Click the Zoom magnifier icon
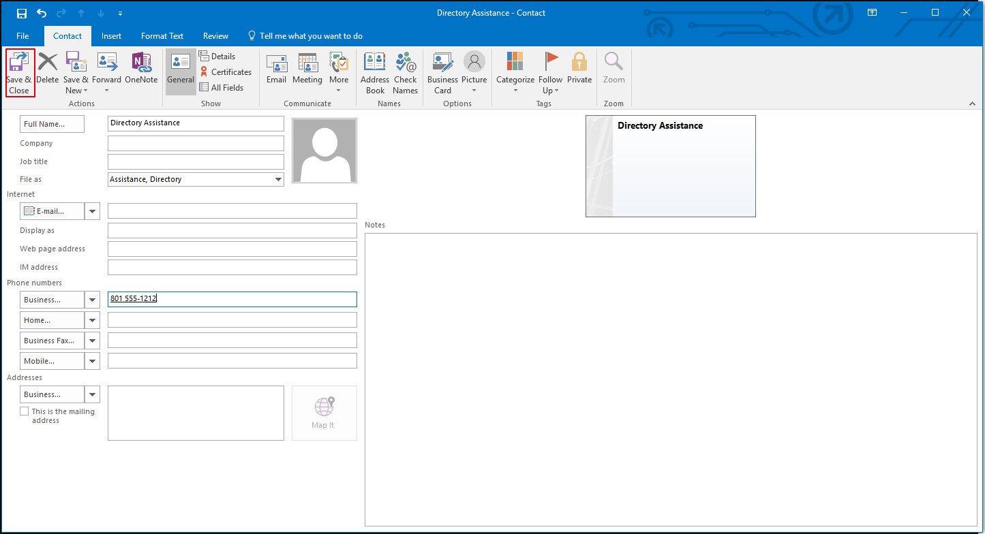 point(613,69)
